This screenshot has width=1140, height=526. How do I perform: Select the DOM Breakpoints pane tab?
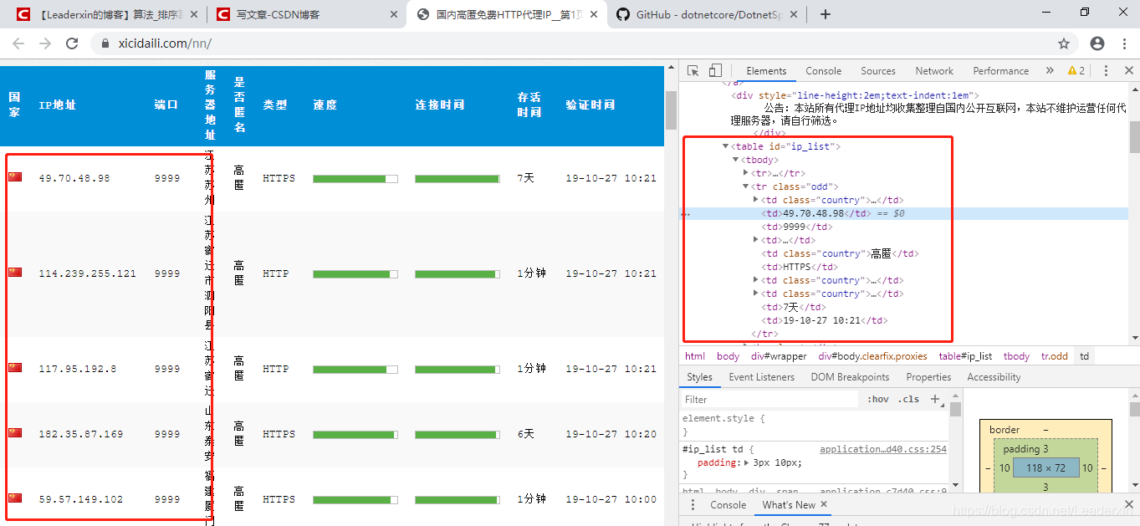851,377
